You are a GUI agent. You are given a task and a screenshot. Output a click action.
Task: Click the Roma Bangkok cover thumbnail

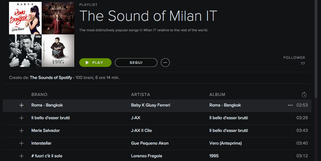click(x=25, y=18)
